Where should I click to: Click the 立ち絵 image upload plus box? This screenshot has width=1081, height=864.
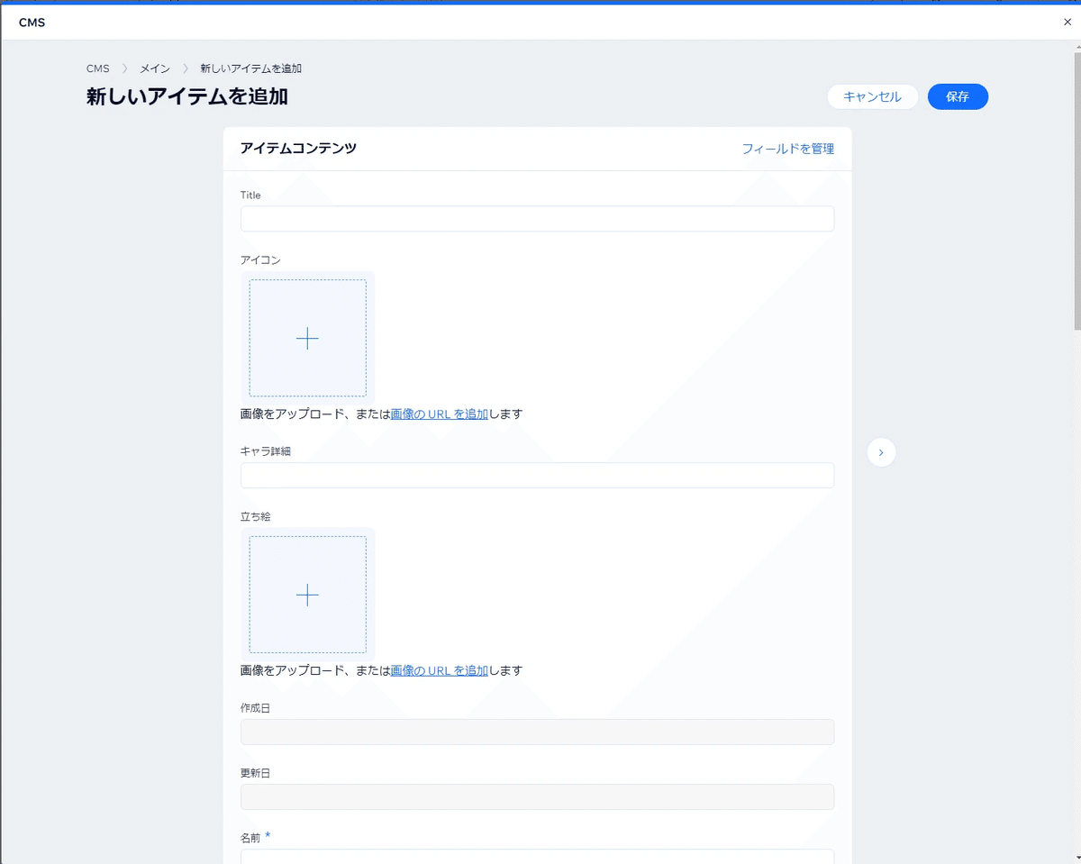point(307,595)
